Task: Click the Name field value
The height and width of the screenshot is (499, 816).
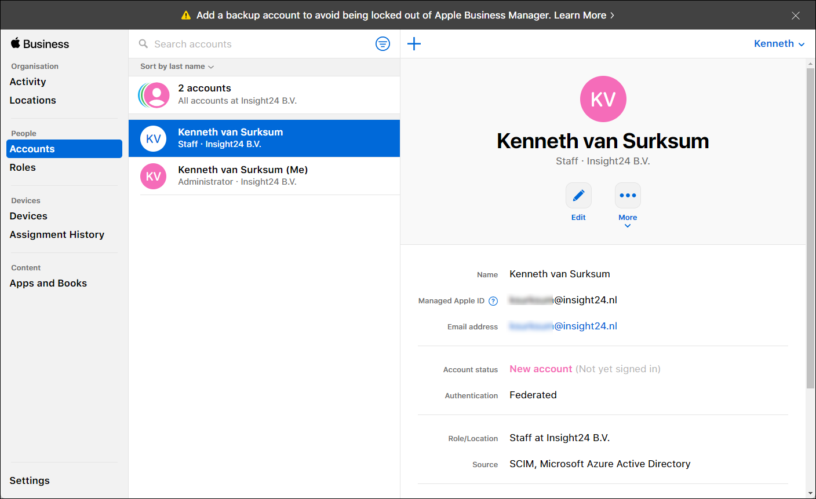Action: [560, 274]
